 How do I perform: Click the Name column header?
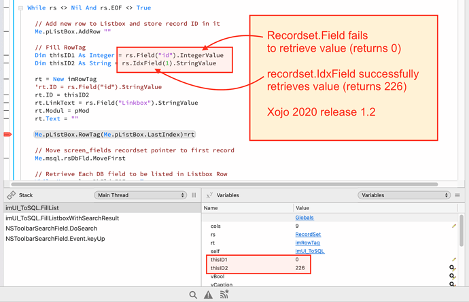tap(247, 208)
